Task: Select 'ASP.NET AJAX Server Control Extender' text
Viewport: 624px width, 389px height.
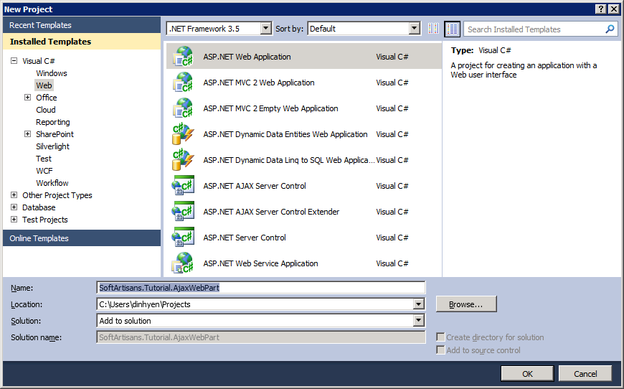Action: click(271, 212)
